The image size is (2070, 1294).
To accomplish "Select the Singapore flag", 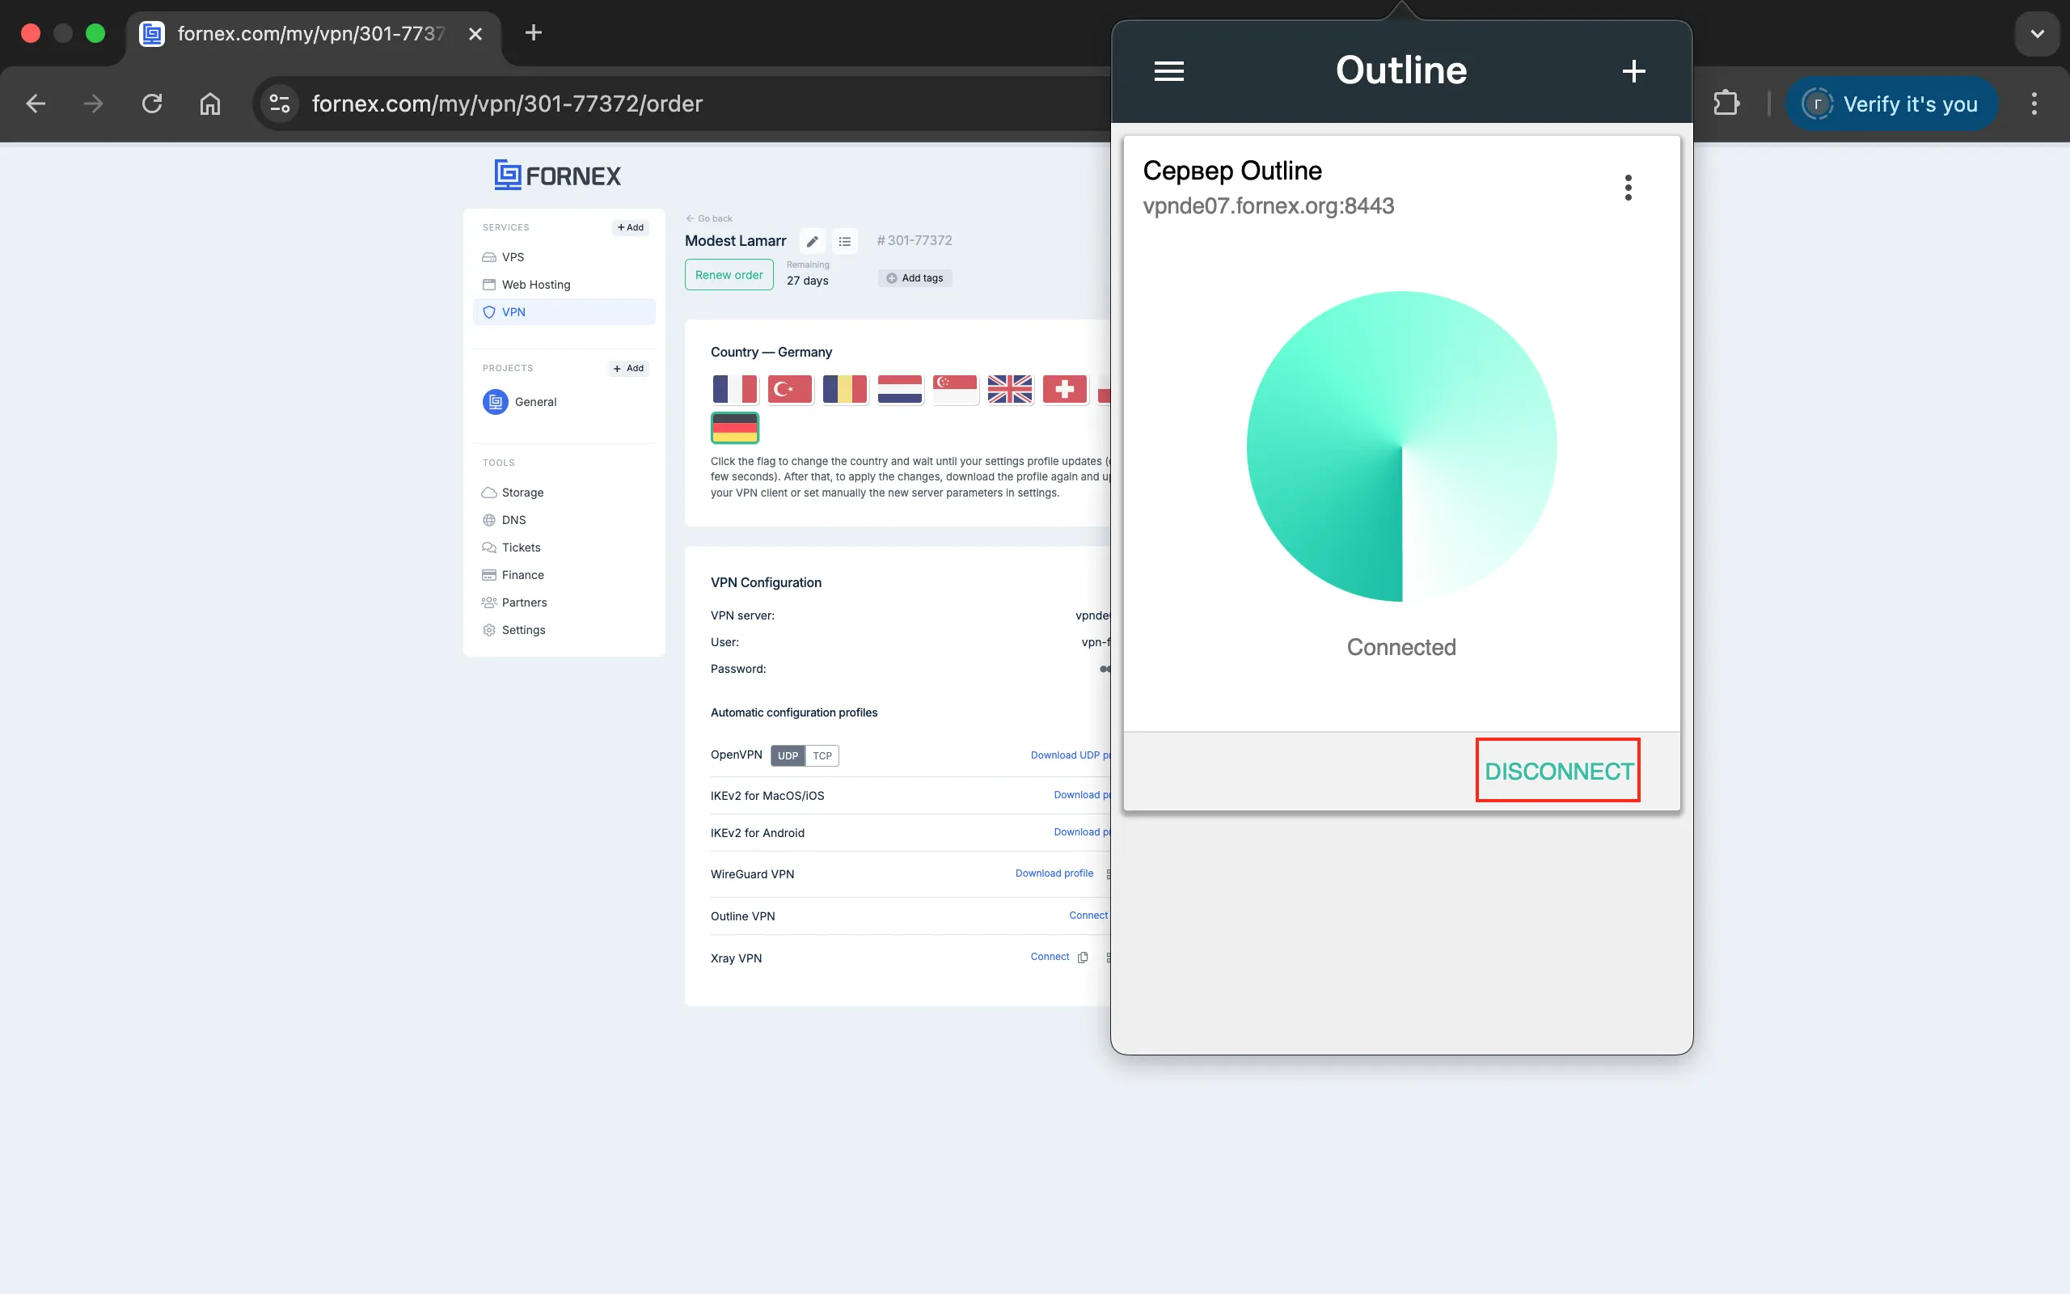I will coord(955,389).
